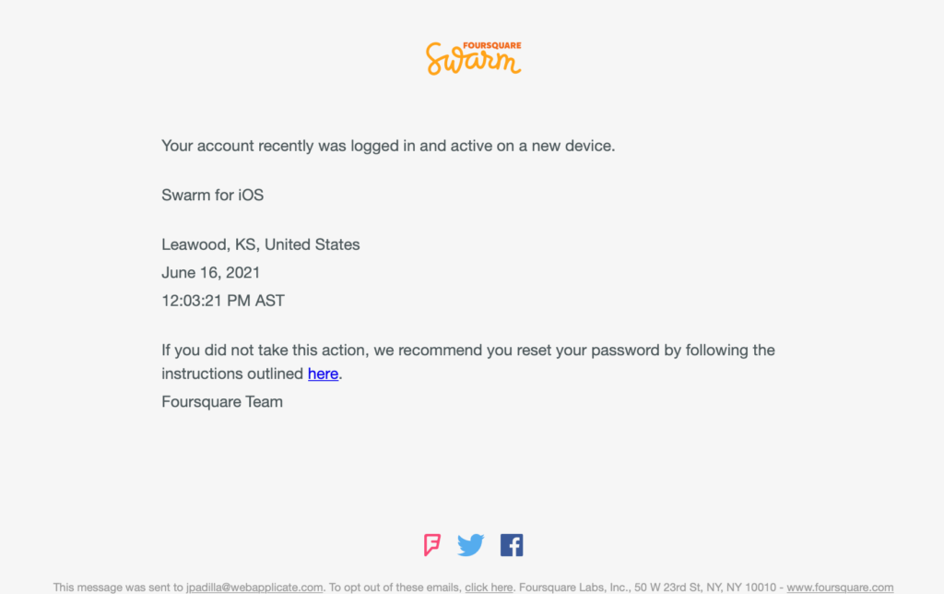Follow the blue 'here' password reset link
The height and width of the screenshot is (594, 944).
click(323, 374)
